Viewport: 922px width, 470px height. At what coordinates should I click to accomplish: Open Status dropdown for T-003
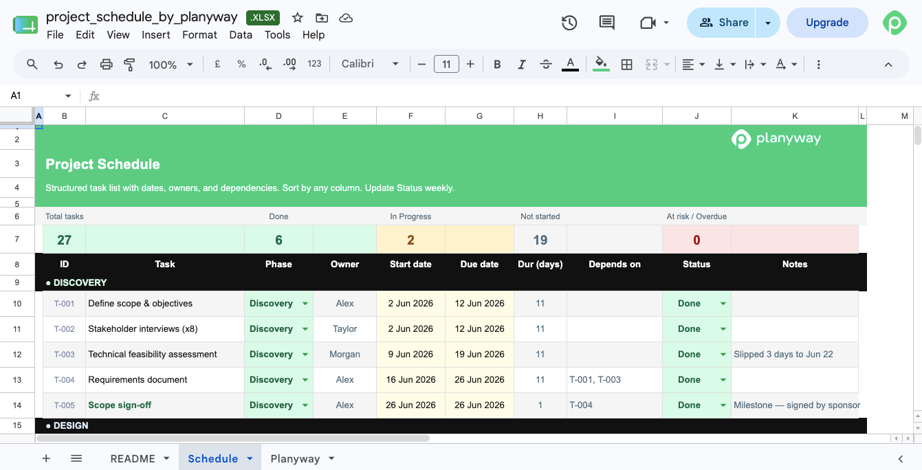point(723,355)
